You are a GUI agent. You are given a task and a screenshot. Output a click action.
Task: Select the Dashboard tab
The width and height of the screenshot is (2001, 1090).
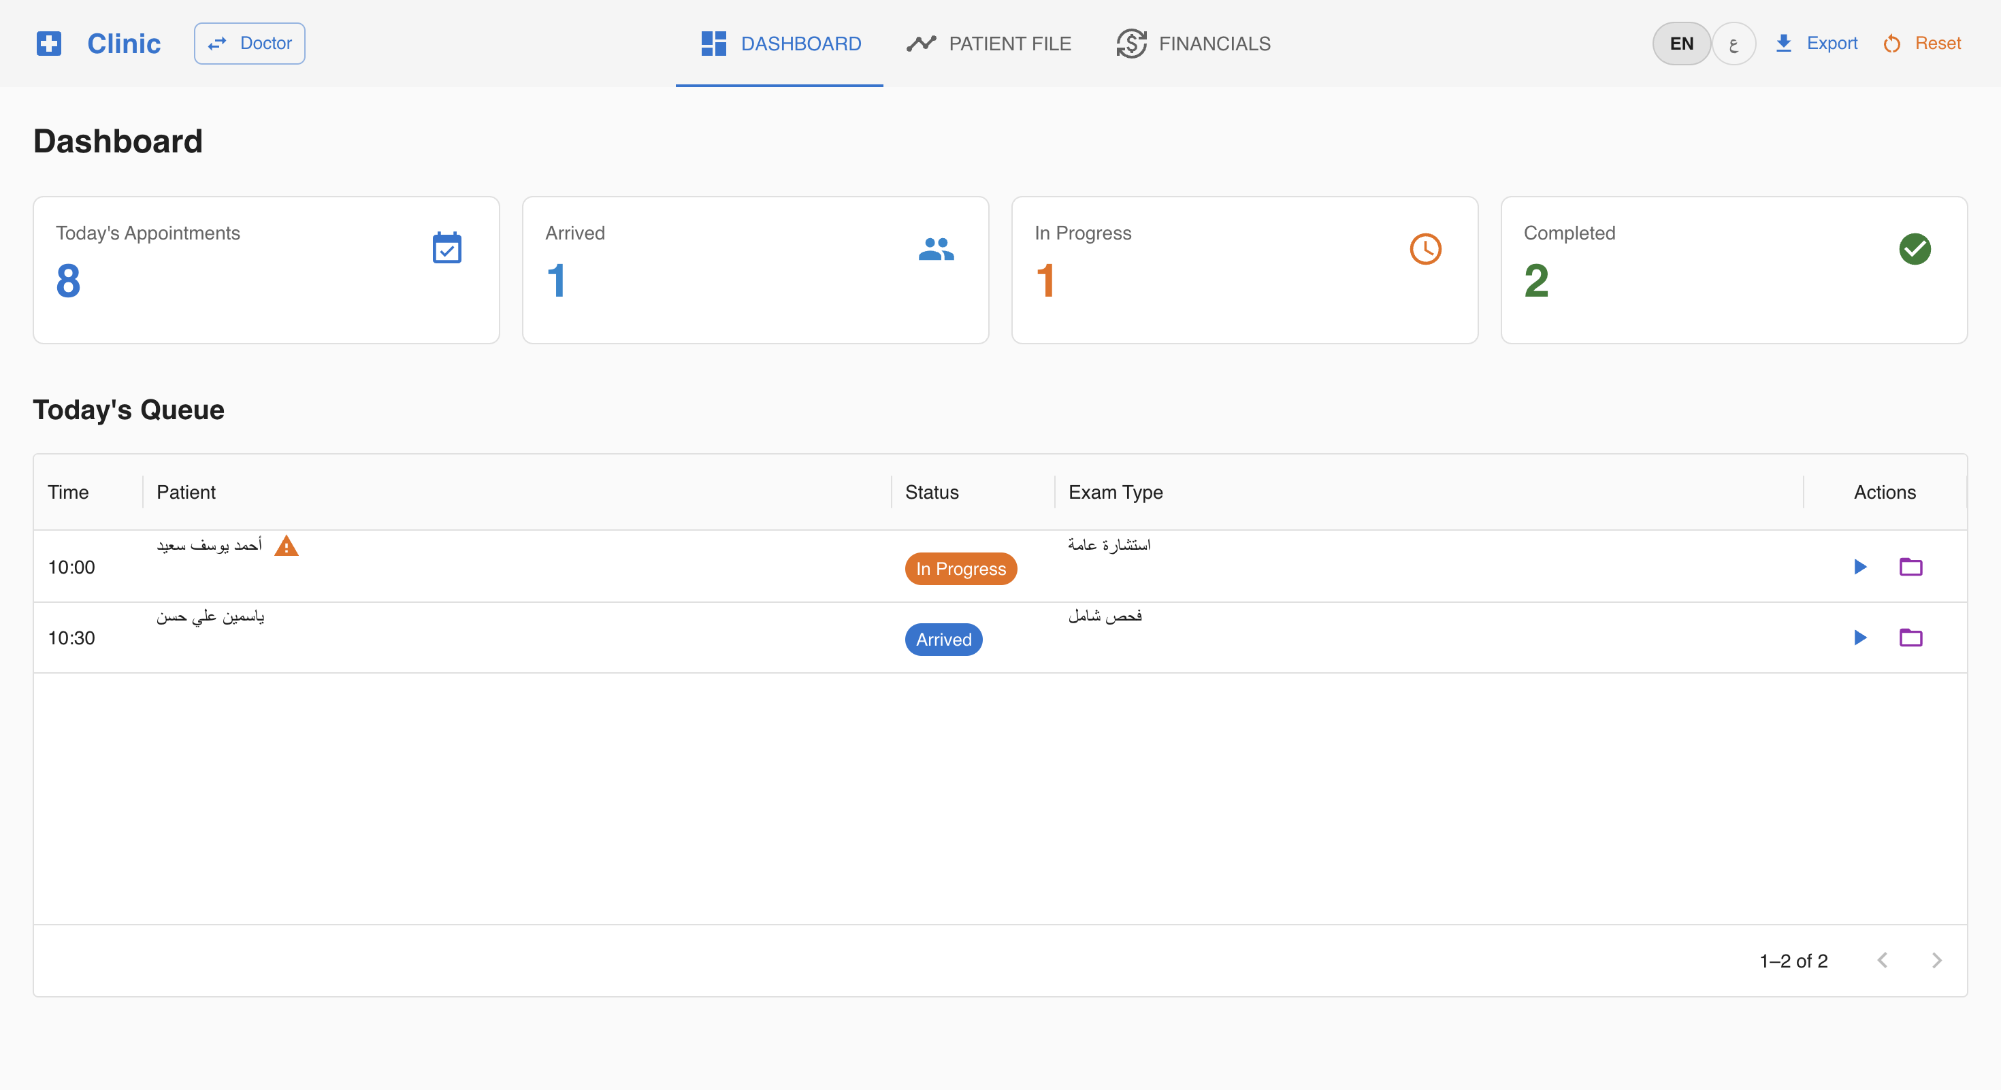(x=779, y=44)
